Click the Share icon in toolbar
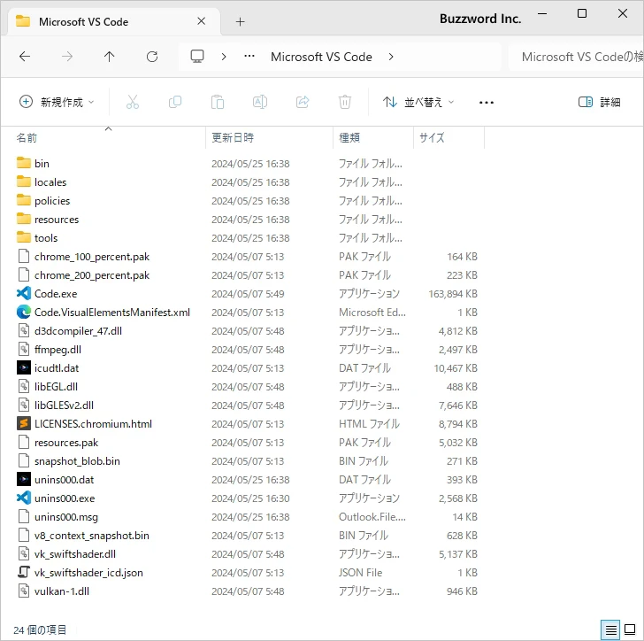Image resolution: width=644 pixels, height=641 pixels. pos(303,102)
